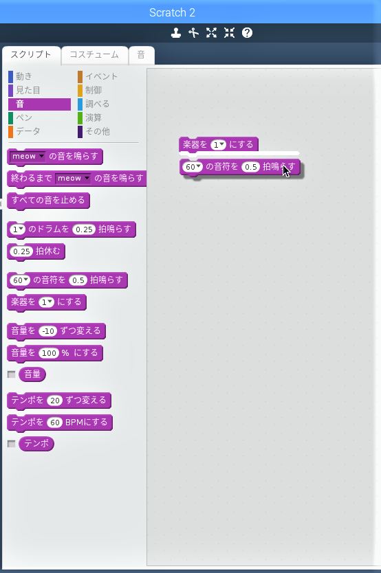Select the scissors delete tool icon
Screen dimensions: 381x573
click(x=193, y=33)
